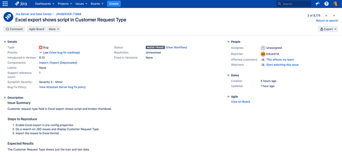Click step 'Enable Excel export in jira-config.properties'
This screenshot has width=342, height=157.
click(x=45, y=125)
